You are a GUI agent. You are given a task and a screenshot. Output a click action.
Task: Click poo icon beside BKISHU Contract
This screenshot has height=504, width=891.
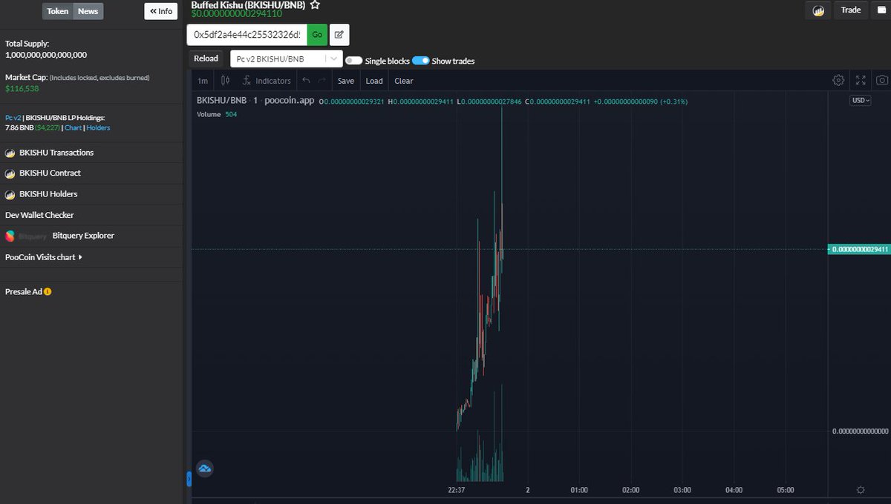pyautogui.click(x=10, y=173)
